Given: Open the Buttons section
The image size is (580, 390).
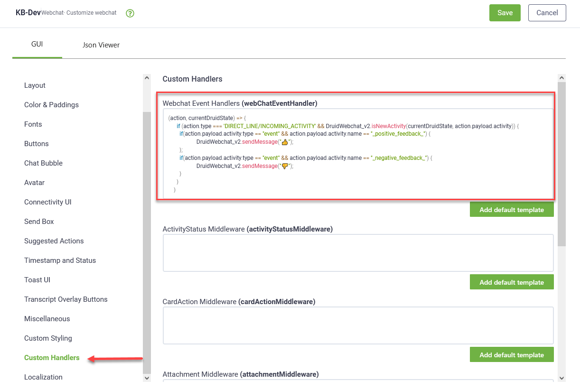Looking at the screenshot, I should coord(37,144).
